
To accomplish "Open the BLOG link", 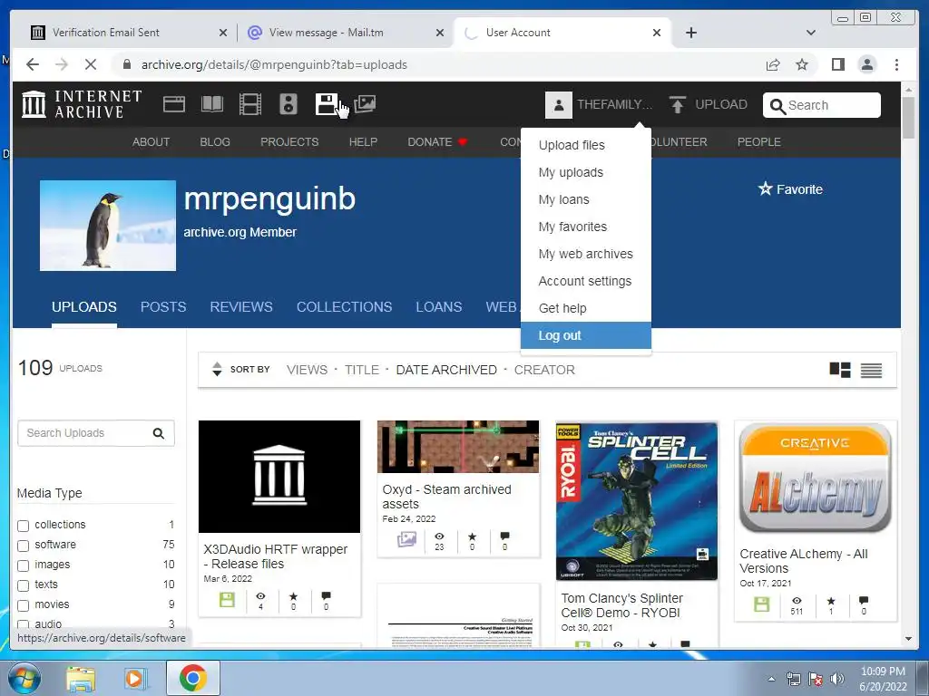I will (x=214, y=142).
